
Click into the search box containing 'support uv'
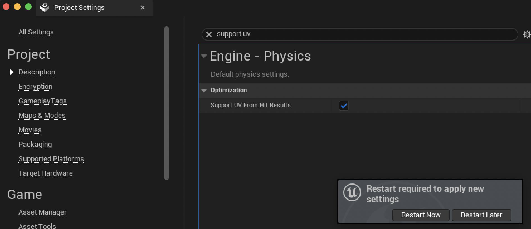(x=362, y=34)
